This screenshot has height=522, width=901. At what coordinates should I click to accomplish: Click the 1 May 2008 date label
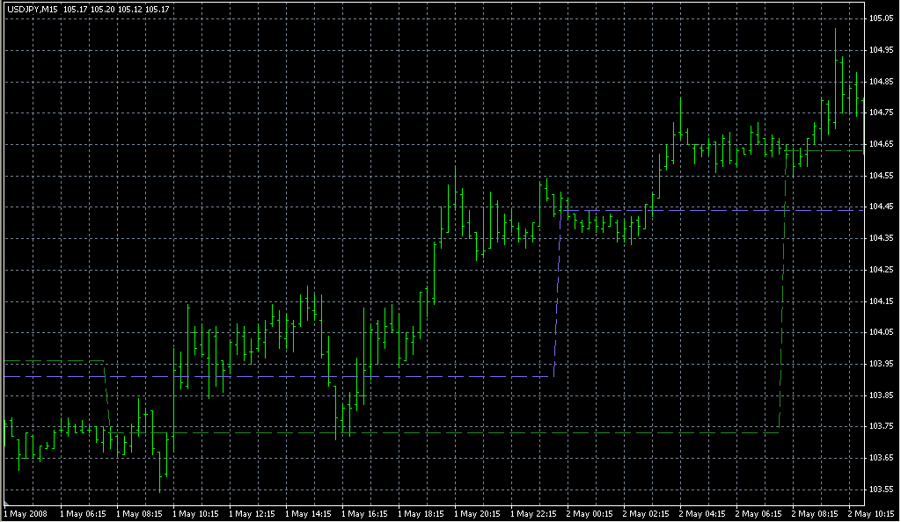click(x=26, y=514)
